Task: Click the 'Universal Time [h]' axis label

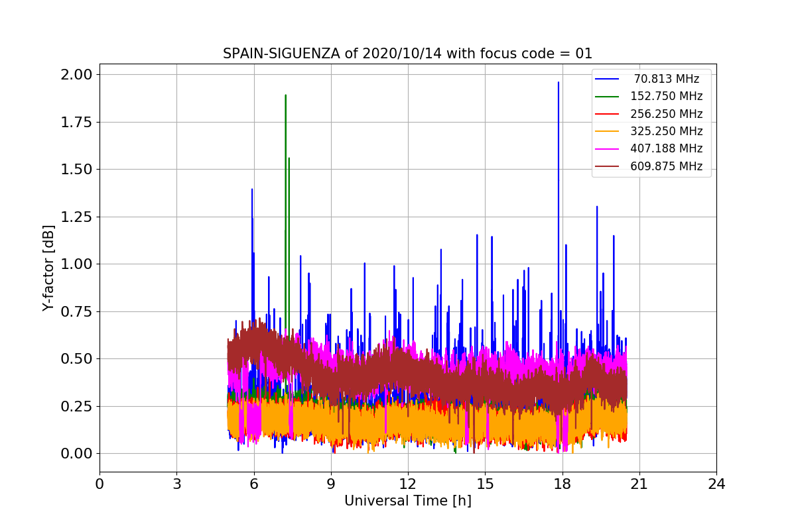Action: 407,502
